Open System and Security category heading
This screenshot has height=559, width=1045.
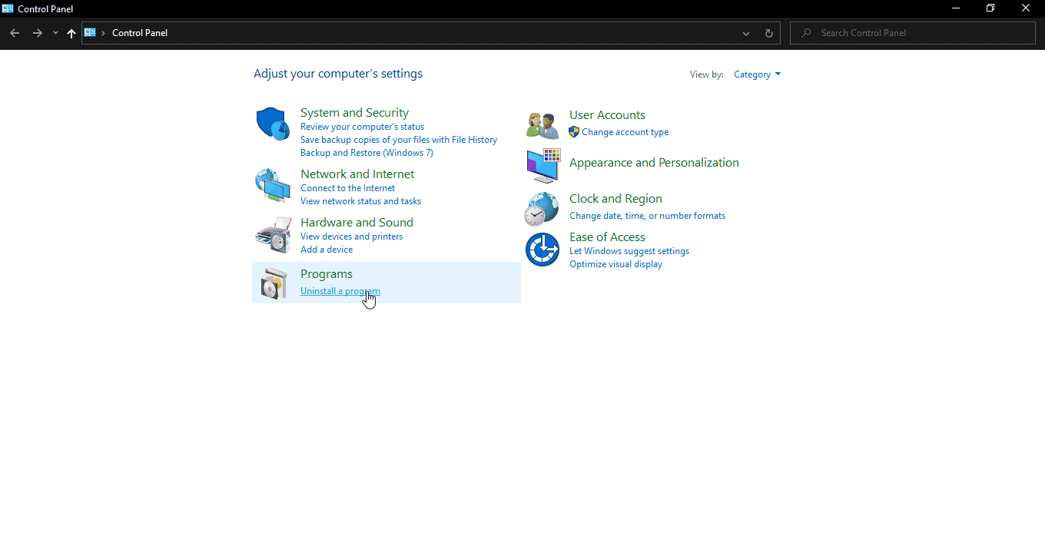pos(354,113)
